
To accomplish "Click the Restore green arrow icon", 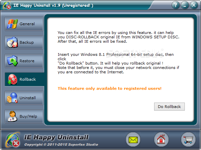I will pos(12,61).
